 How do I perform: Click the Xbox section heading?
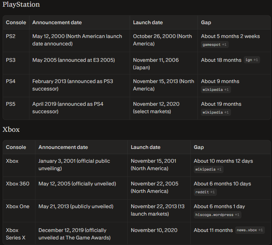click(x=11, y=130)
